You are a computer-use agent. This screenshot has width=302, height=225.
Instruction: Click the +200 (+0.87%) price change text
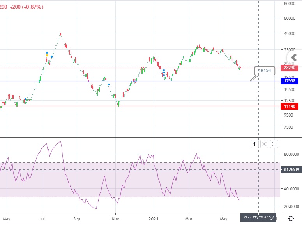tap(26, 7)
